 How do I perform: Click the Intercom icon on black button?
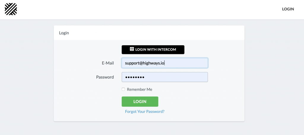click(x=132, y=49)
